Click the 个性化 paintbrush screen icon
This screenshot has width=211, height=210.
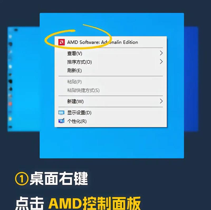pos(61,121)
